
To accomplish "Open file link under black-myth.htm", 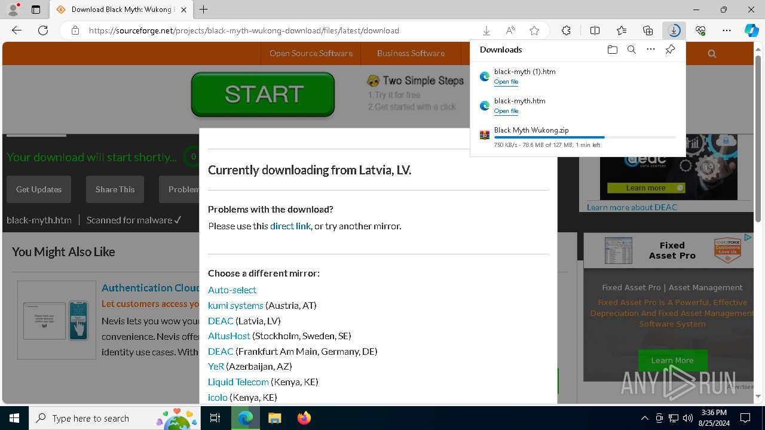I will point(506,111).
